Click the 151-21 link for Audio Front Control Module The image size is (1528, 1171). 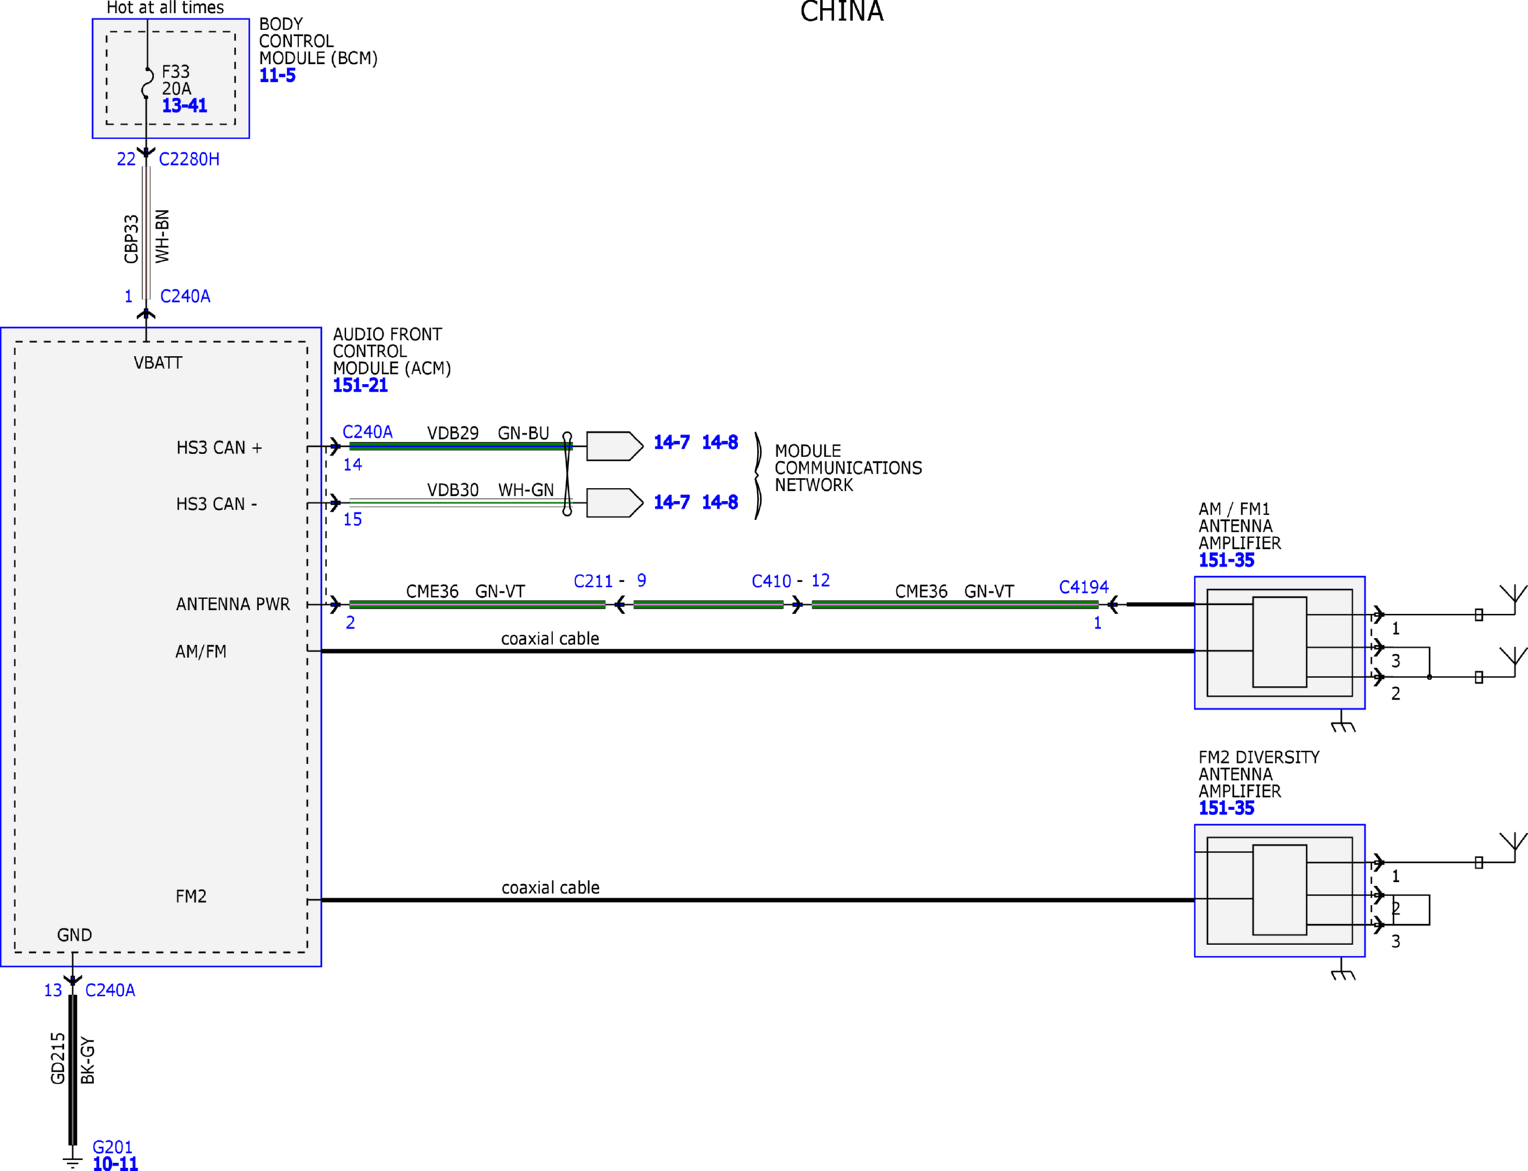[x=360, y=385]
